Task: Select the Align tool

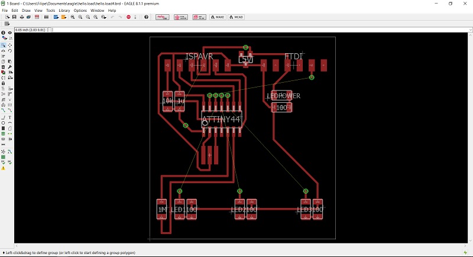Action: click(x=4, y=56)
